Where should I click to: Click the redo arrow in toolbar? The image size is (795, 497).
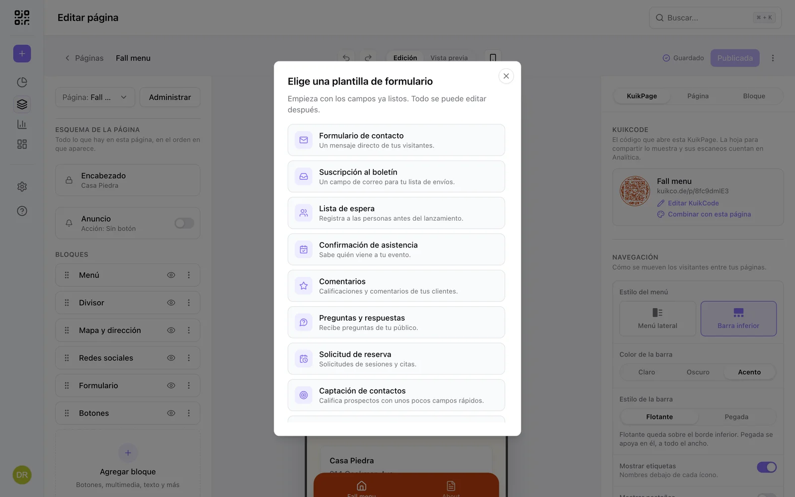point(368,58)
